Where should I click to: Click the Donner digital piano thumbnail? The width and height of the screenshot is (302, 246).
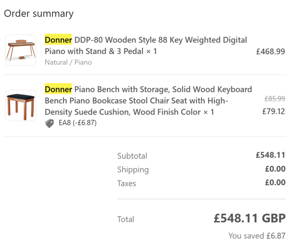coord(20,50)
